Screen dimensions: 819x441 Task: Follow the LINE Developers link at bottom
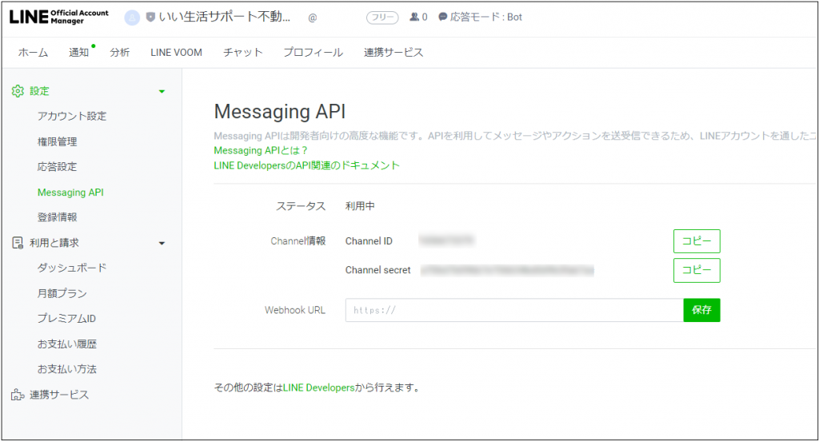318,387
